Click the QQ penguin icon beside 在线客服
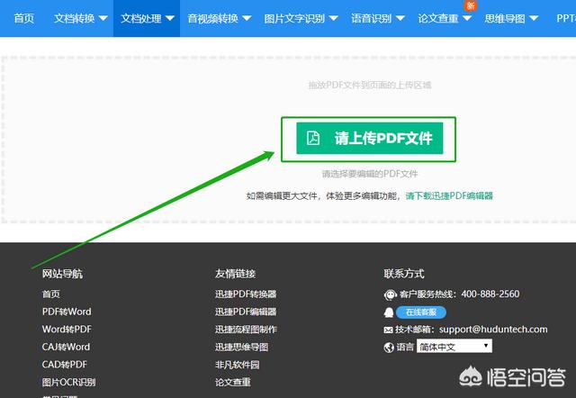576x398 pixels. coord(388,312)
